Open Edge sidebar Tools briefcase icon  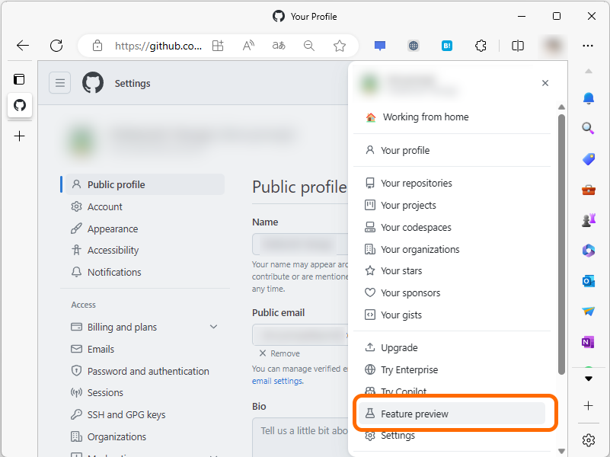click(x=589, y=190)
